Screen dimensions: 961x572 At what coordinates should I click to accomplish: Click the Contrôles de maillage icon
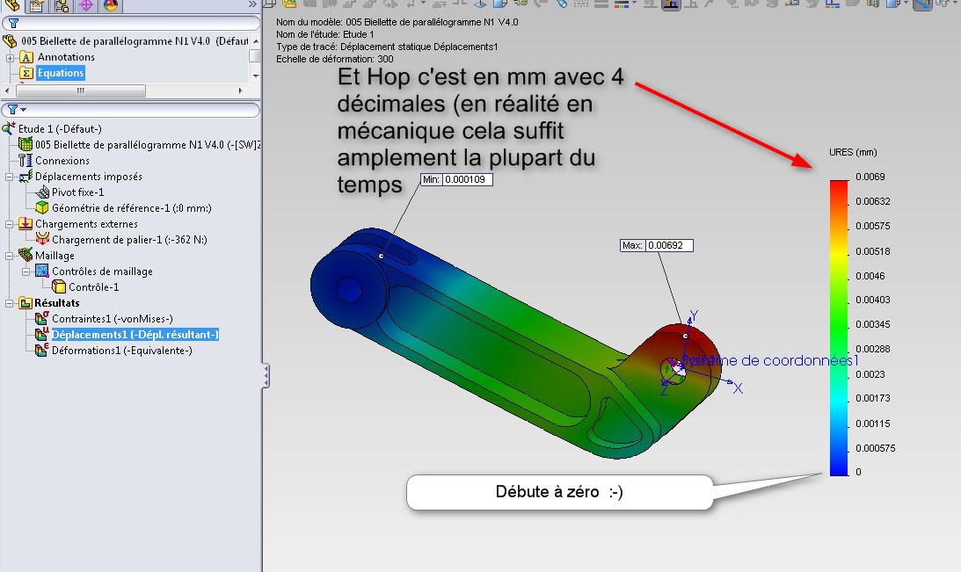click(x=42, y=271)
